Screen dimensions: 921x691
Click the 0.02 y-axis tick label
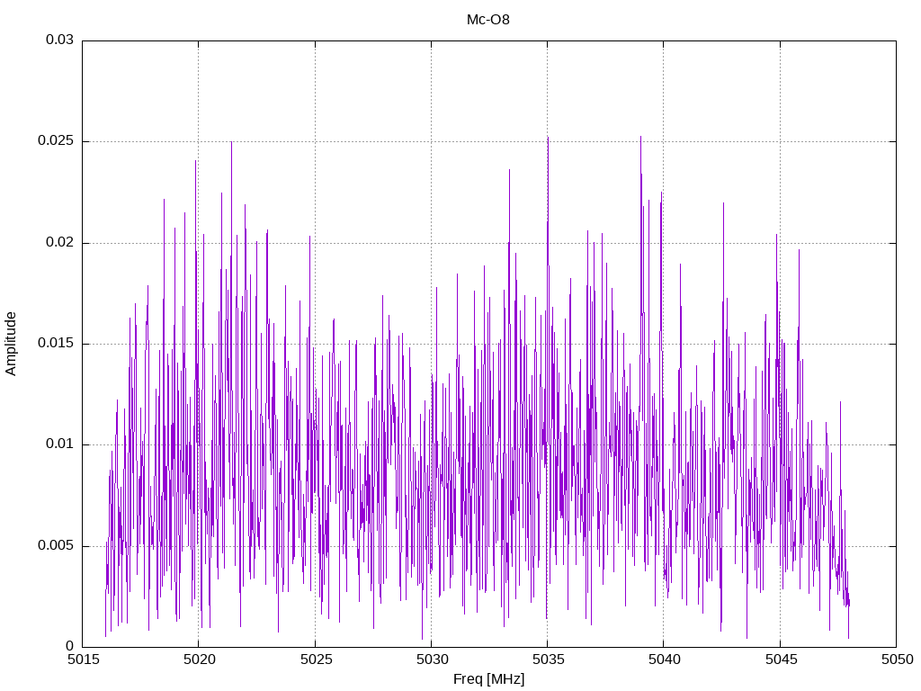tap(60, 242)
